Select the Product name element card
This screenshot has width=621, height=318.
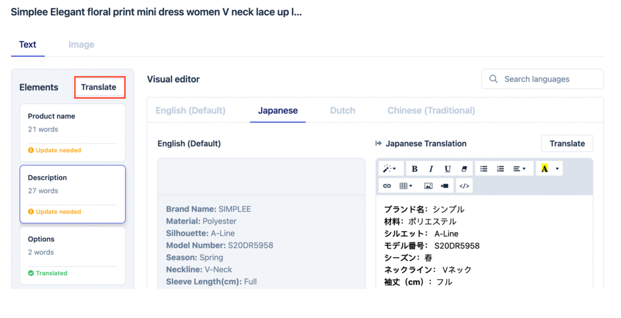point(73,133)
